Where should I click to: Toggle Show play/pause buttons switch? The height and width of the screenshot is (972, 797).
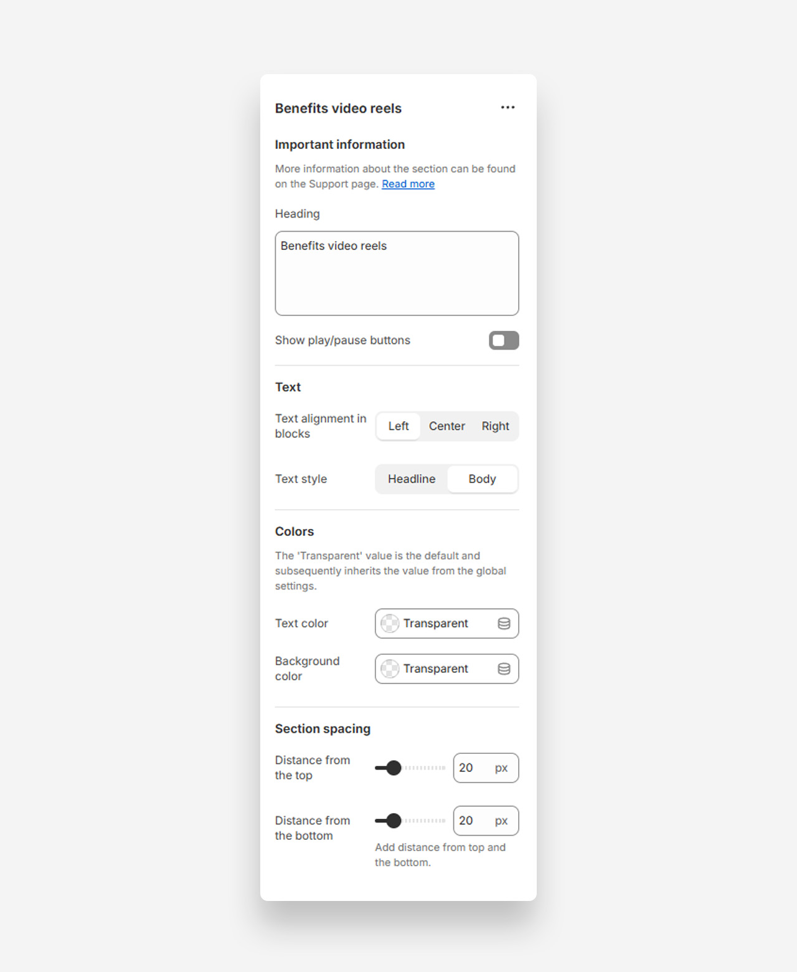503,340
